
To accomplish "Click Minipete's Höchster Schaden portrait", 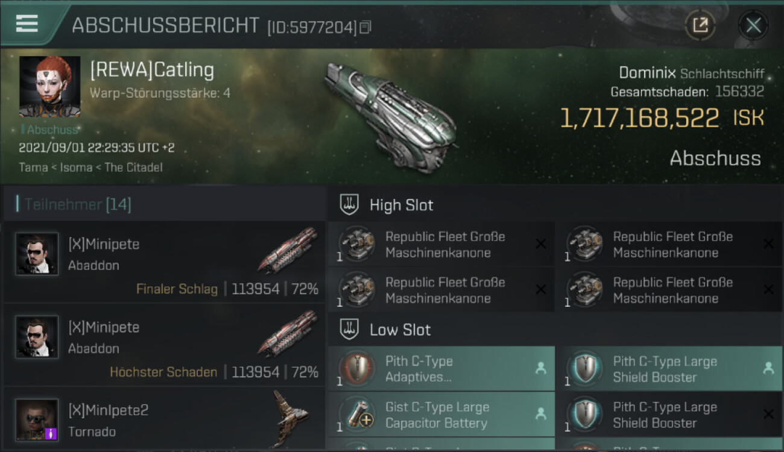I will (37, 337).
